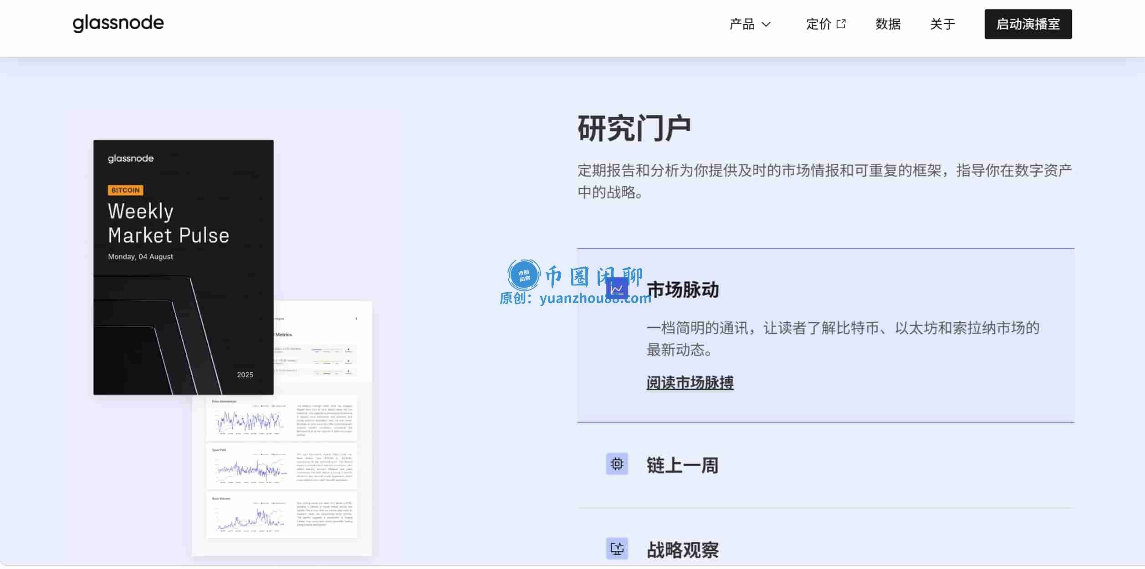This screenshot has width=1145, height=569.
Task: Click the 启动演播室 launch studio button
Action: 1028,24
